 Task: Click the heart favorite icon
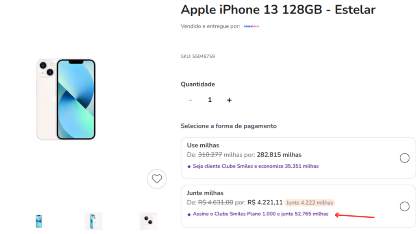point(157,179)
